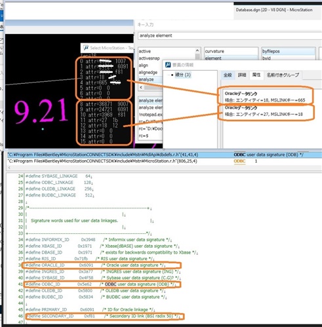Viewport: 322px width, 327px height.
Task: Click the '#define RIS_ID' code line
Action: pyautogui.click(x=90, y=259)
